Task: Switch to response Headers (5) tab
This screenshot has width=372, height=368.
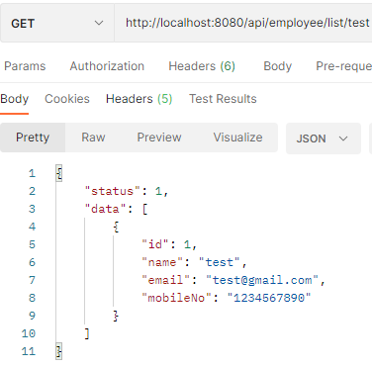Action: click(x=139, y=99)
